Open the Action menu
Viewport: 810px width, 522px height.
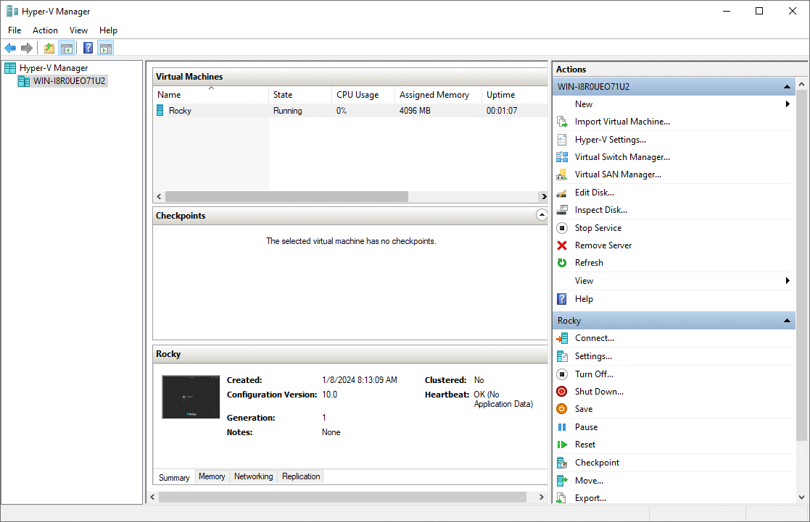coord(45,30)
